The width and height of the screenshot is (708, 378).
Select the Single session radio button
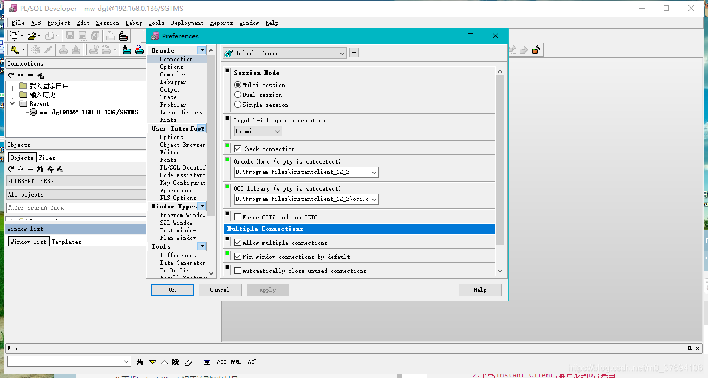pos(237,105)
